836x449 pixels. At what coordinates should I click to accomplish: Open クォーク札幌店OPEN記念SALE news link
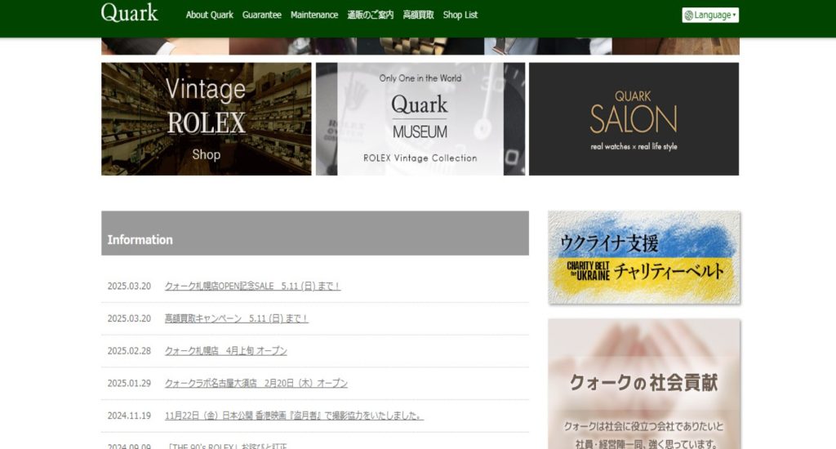[253, 287]
